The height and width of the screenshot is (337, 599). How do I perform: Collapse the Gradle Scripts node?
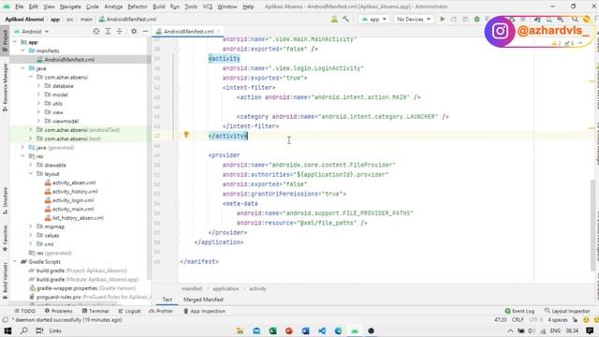(x=15, y=261)
